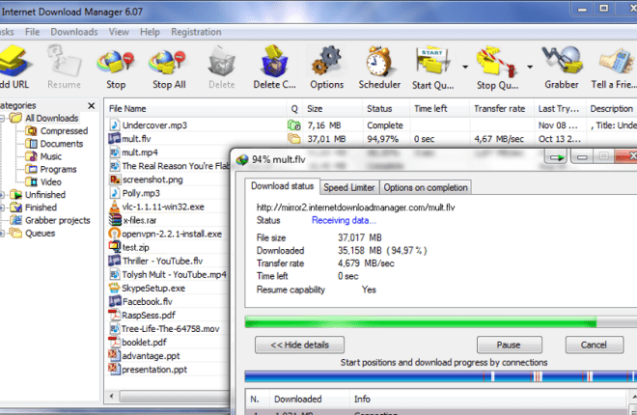Click the x-files.rar archive icon

[115, 220]
